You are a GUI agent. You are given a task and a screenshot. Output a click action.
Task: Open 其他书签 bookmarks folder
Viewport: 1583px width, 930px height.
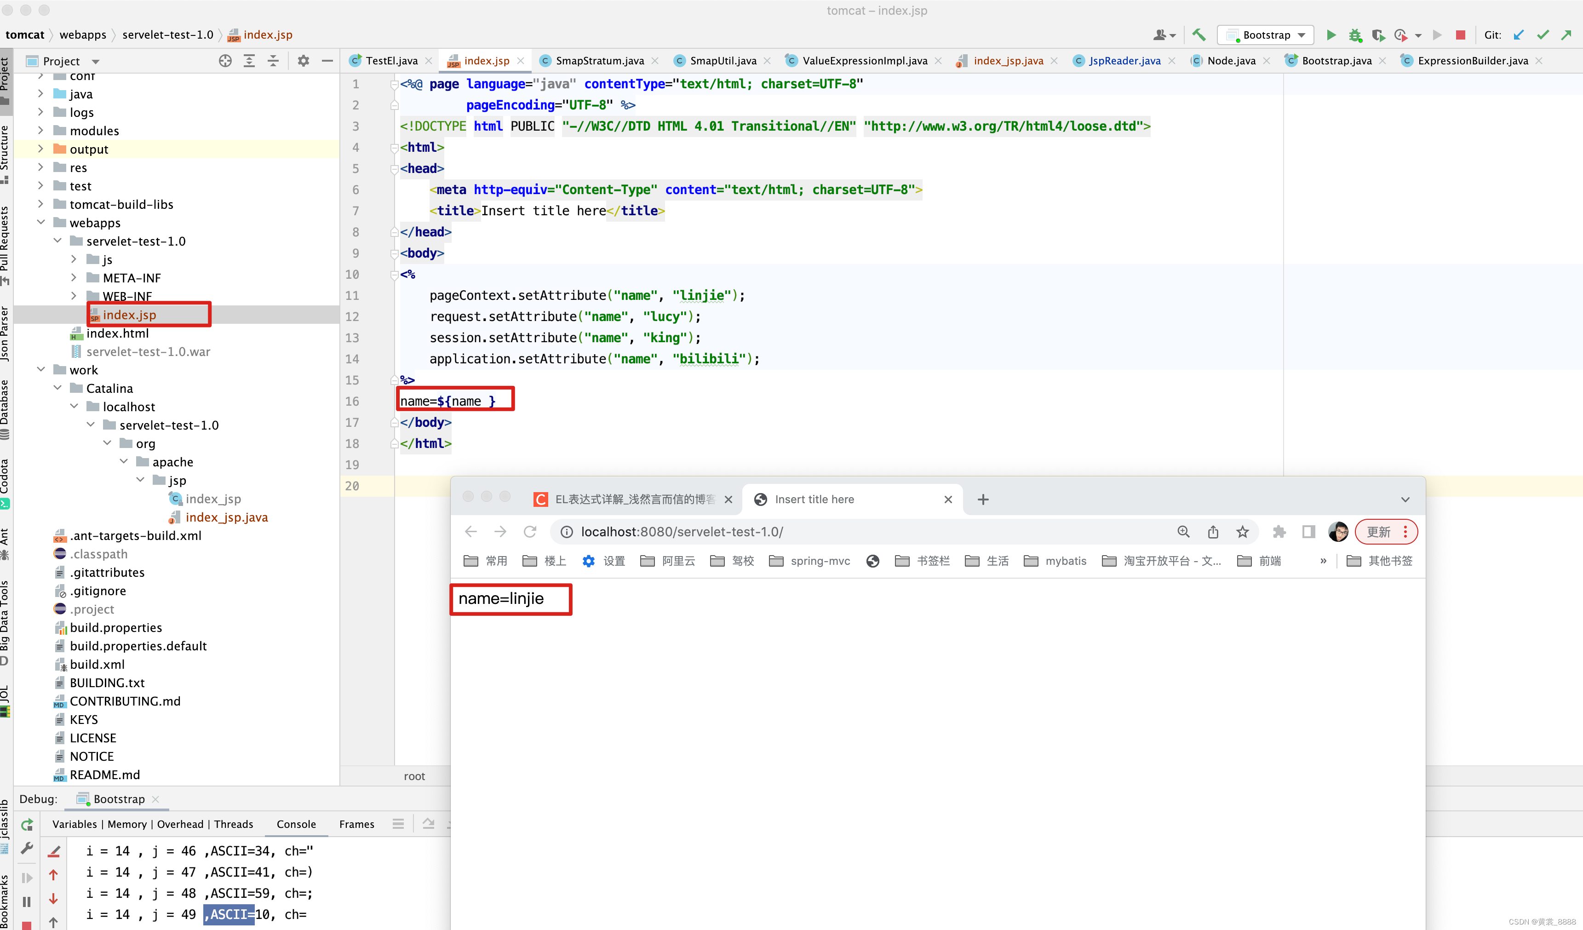[1379, 561]
